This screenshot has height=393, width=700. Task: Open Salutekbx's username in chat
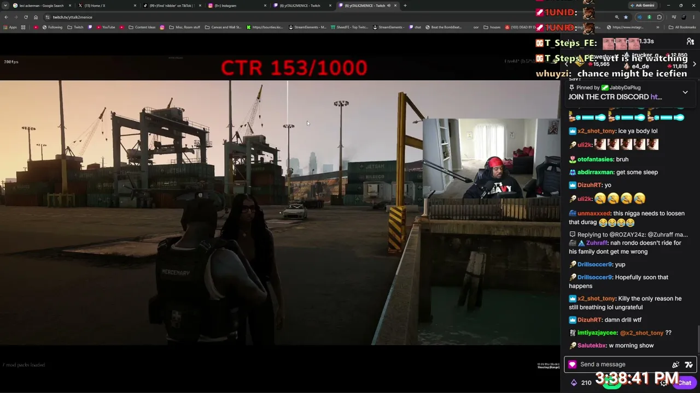(x=592, y=346)
